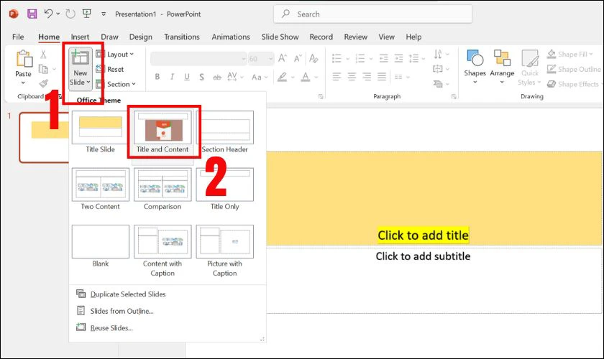Click the Copy icon
Screen dimensions: 604x359
click(x=44, y=69)
